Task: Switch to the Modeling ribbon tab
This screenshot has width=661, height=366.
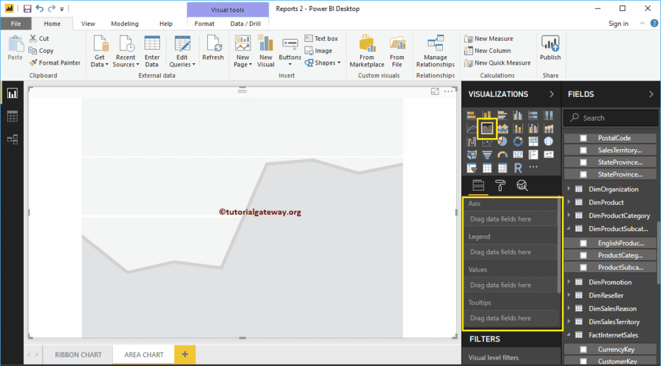Action: point(125,24)
